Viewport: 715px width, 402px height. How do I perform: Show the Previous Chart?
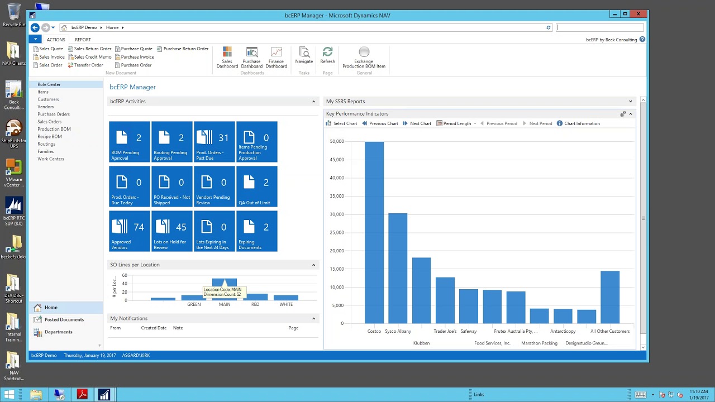coord(380,123)
